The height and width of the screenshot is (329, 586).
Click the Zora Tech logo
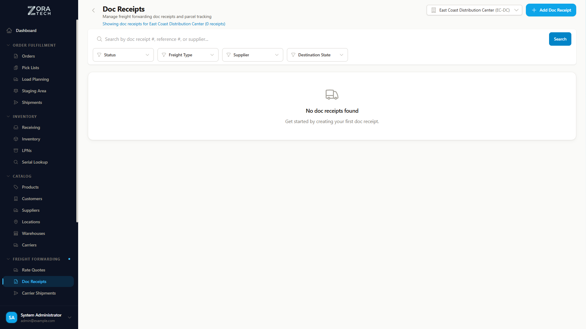(x=39, y=11)
